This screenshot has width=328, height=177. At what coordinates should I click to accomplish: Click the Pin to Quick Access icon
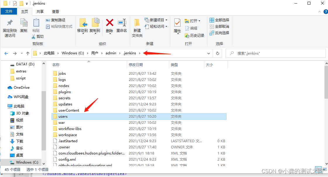pyautogui.click(x=10, y=23)
